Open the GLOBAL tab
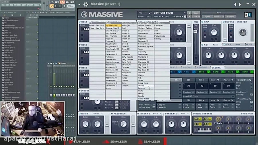 [x=216, y=68]
